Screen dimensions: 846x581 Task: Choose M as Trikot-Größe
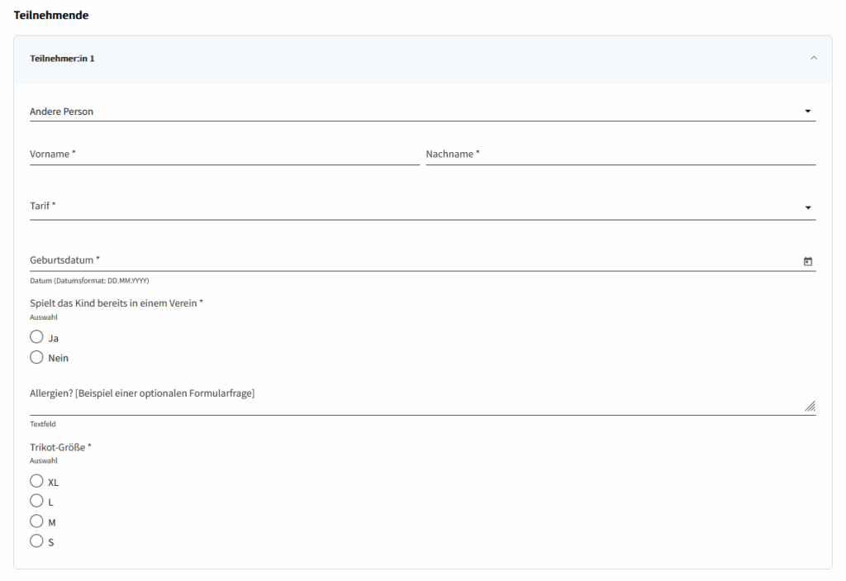click(36, 521)
